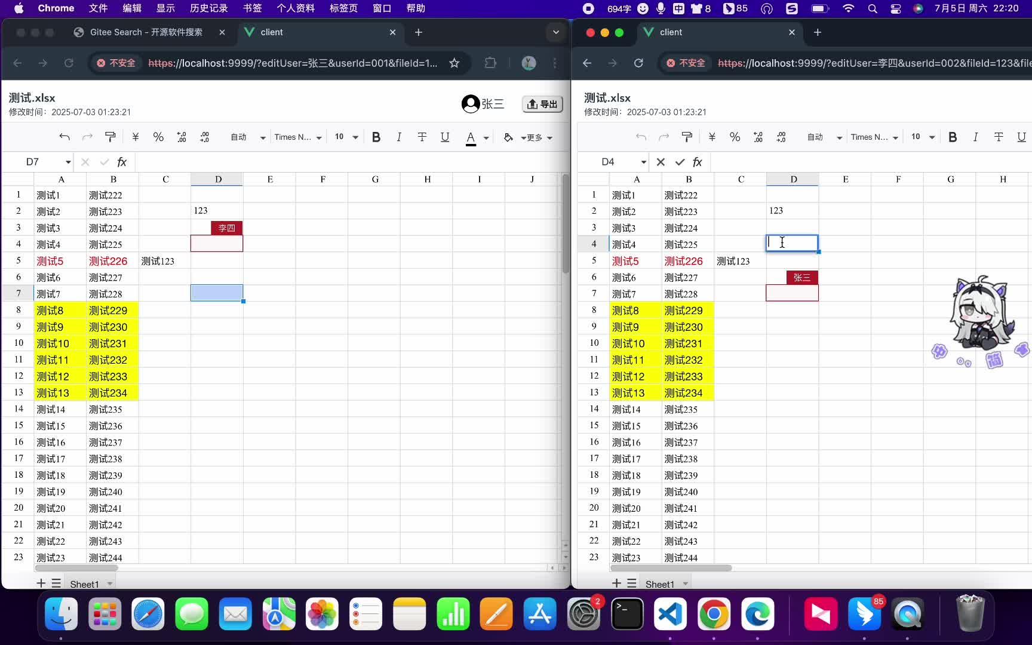
Task: Click the 张三 user avatar
Action: click(471, 103)
